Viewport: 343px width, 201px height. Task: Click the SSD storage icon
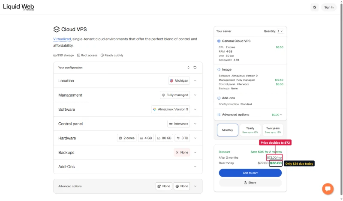click(x=55, y=55)
